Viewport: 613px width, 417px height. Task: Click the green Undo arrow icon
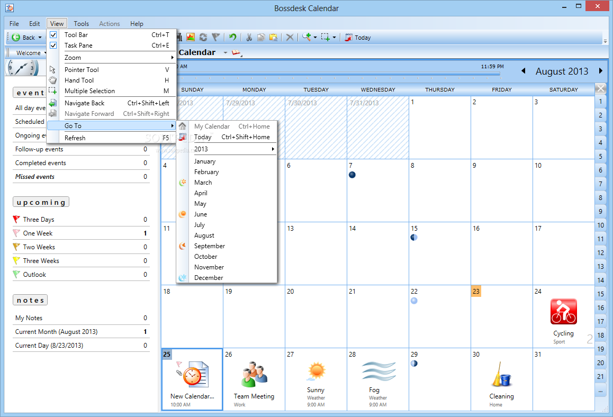(x=232, y=37)
